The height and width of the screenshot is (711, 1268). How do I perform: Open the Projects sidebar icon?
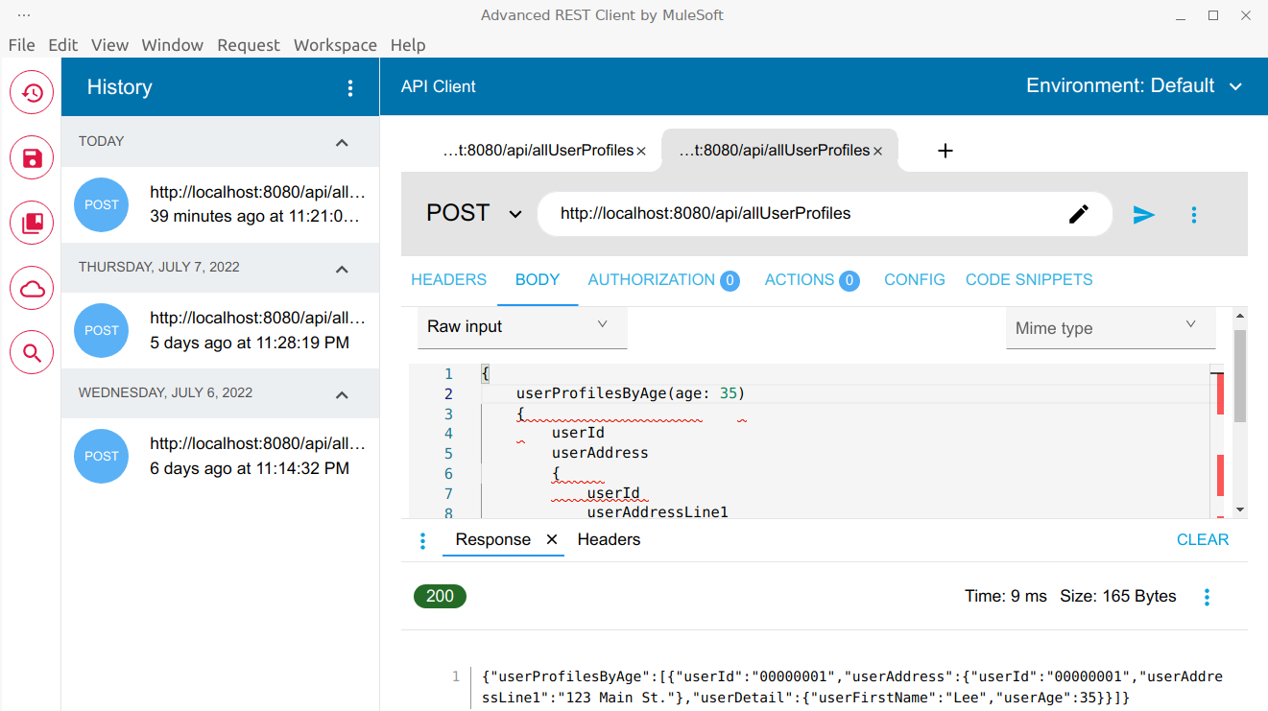pos(32,224)
